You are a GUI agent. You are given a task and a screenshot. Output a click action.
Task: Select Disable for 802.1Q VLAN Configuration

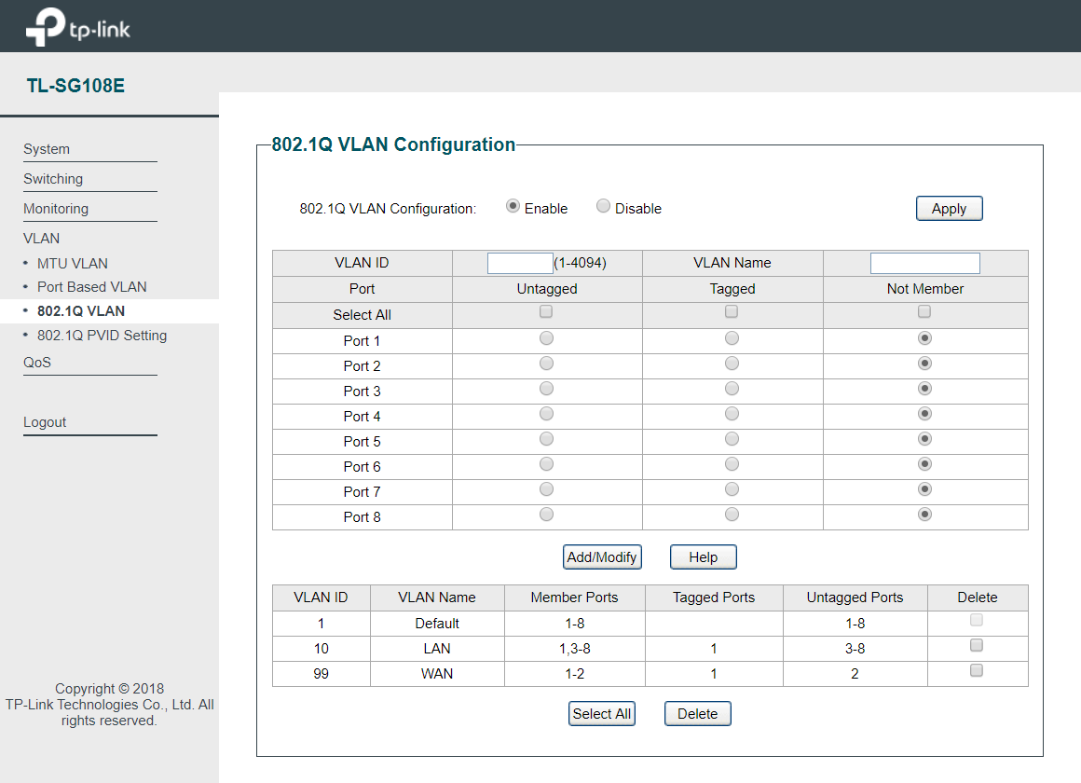pyautogui.click(x=603, y=206)
